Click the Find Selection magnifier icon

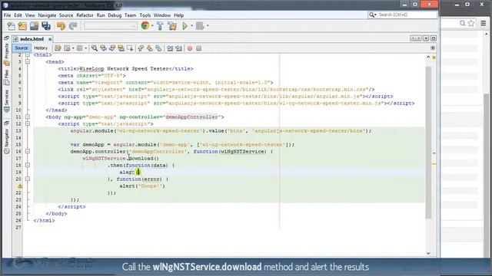coord(94,48)
